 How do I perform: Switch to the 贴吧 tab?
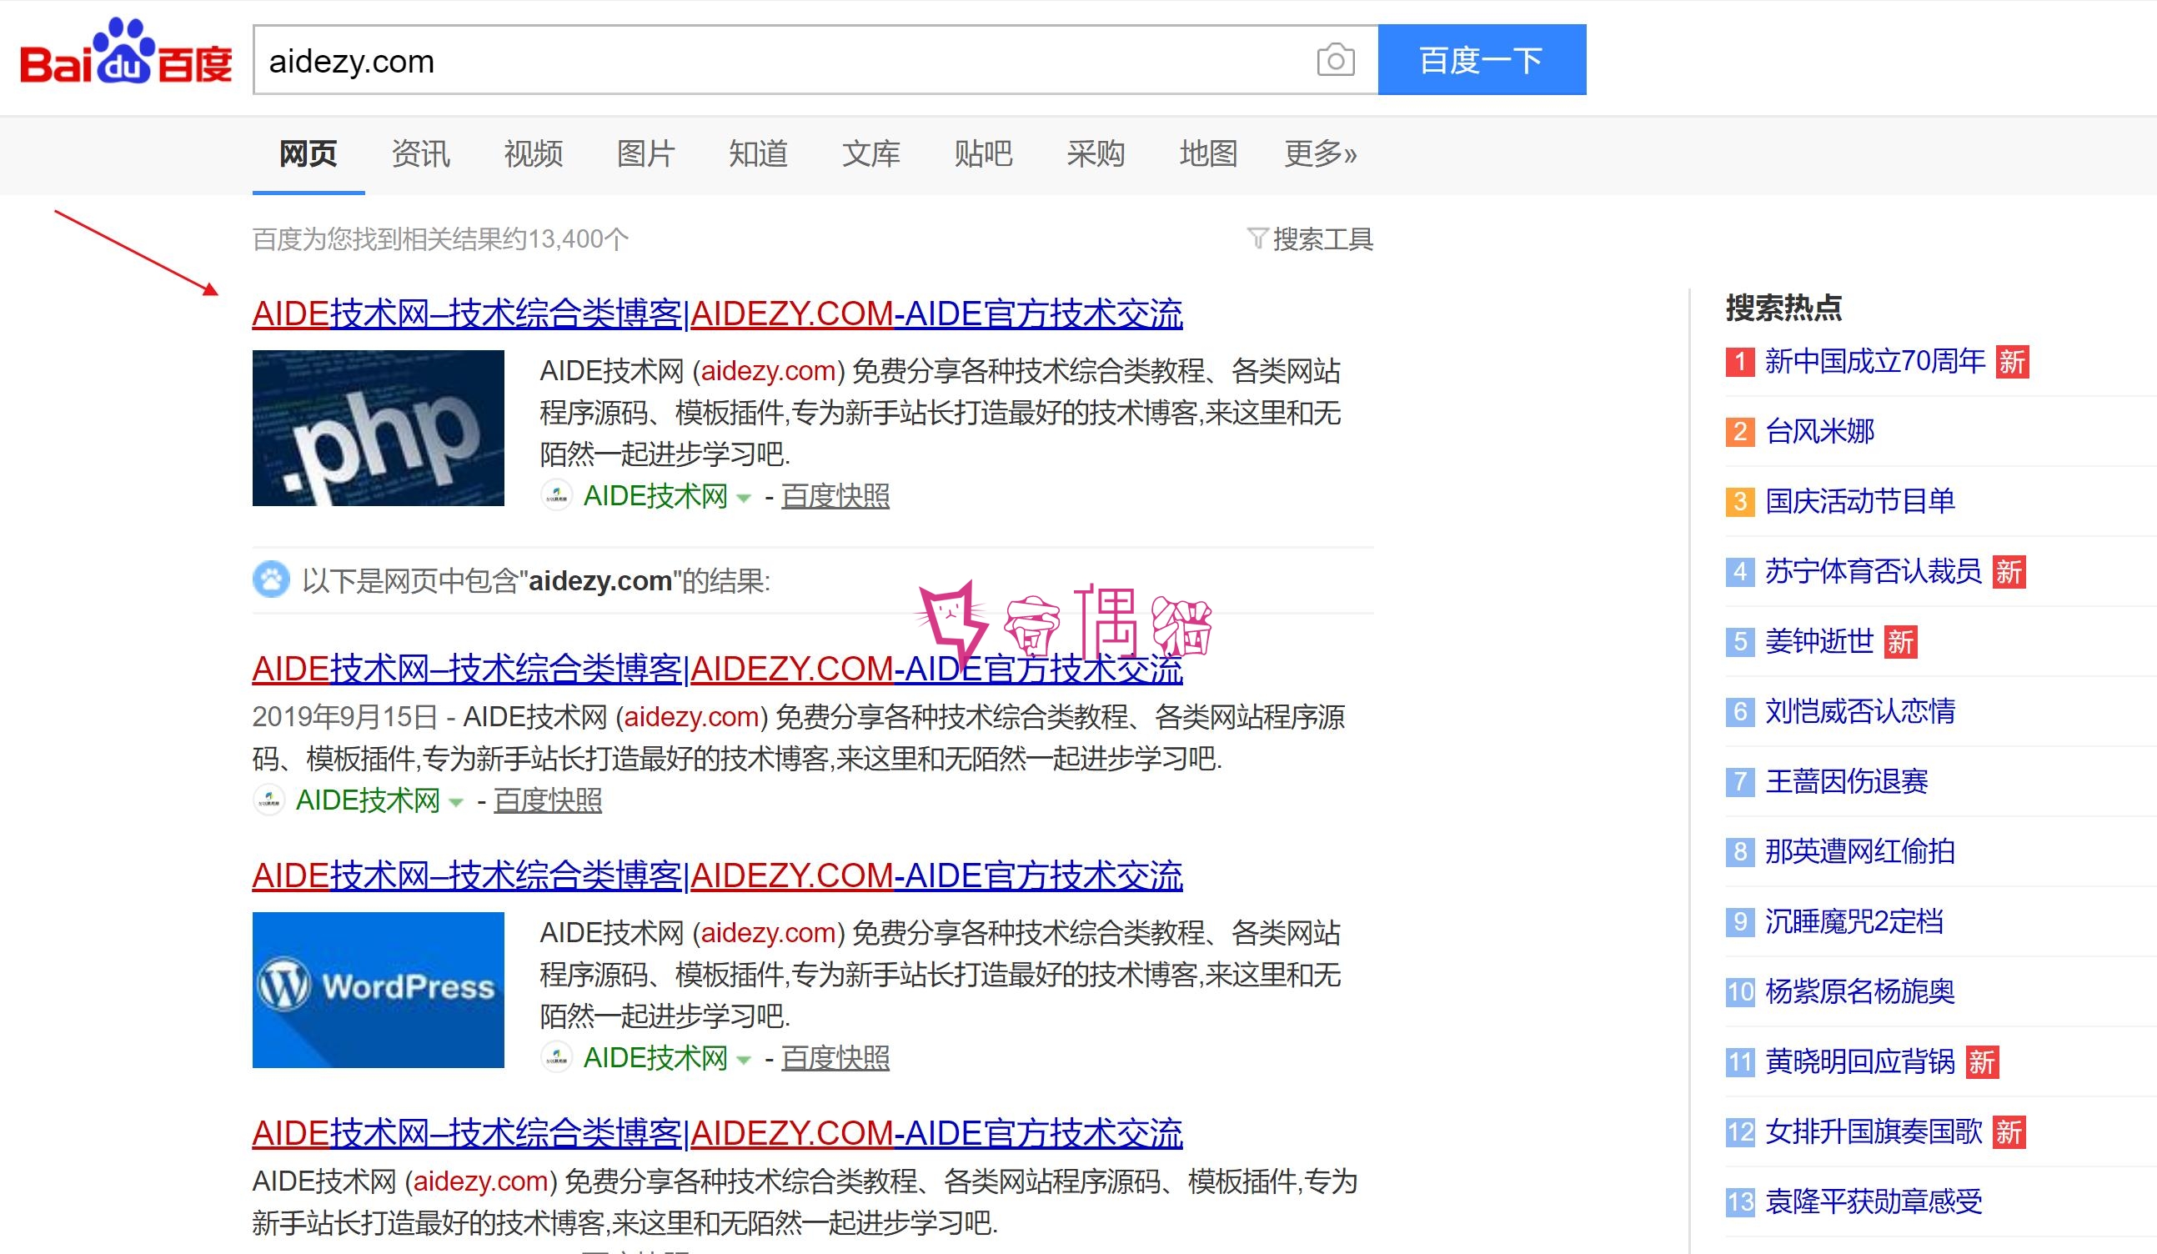point(984,154)
